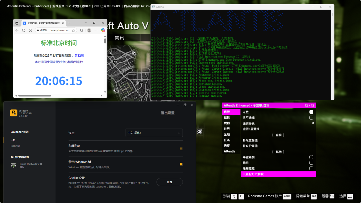Select the 恢复 menu category
This screenshot has width=361, height=203.
[231, 146]
